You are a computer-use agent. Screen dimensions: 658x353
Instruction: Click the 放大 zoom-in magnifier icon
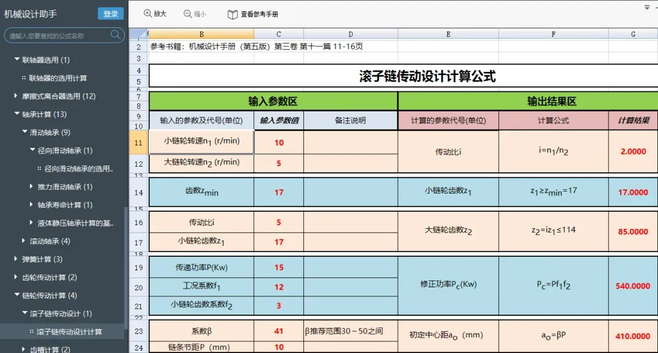coord(147,13)
